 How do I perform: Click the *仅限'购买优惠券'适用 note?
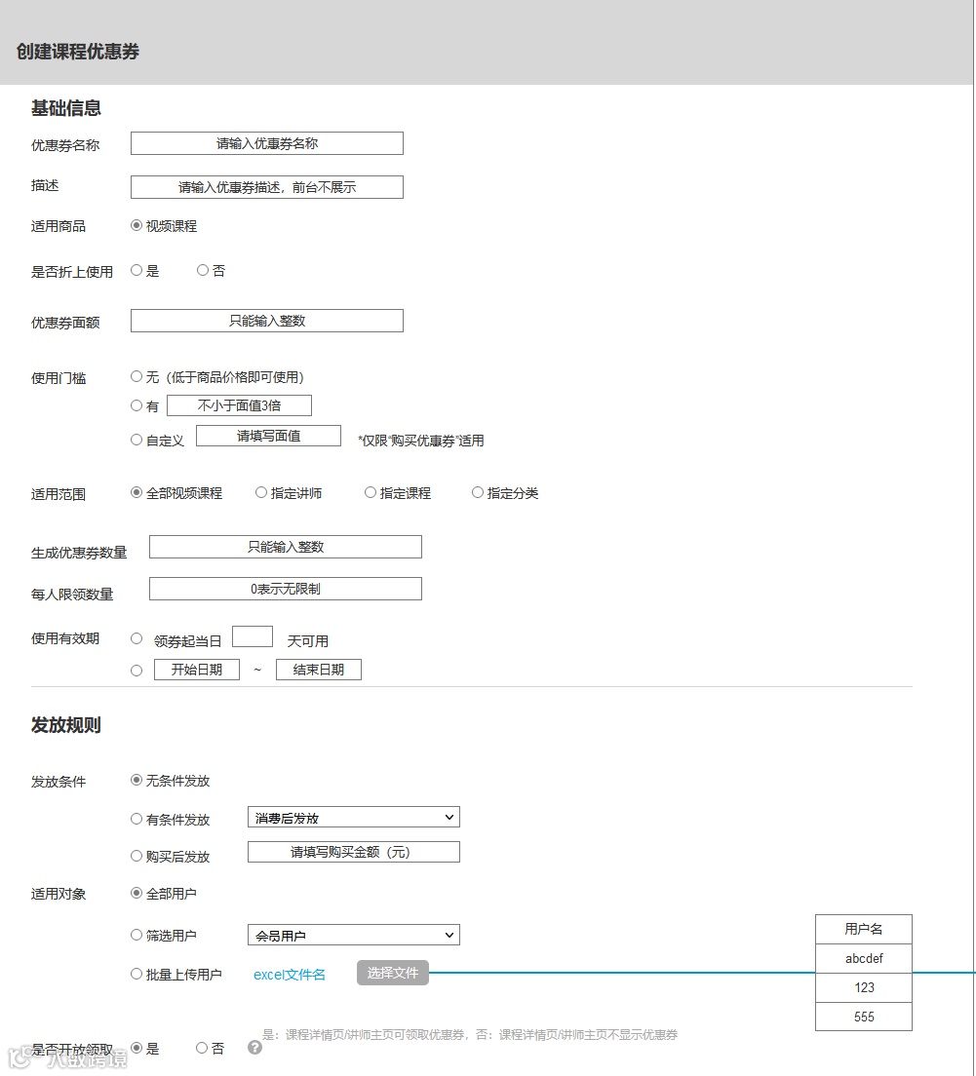(421, 441)
